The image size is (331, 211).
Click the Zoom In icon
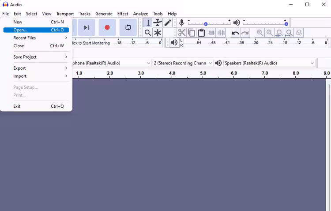[260, 33]
